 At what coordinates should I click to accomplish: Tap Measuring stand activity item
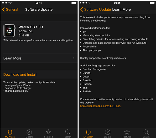[96, 35]
